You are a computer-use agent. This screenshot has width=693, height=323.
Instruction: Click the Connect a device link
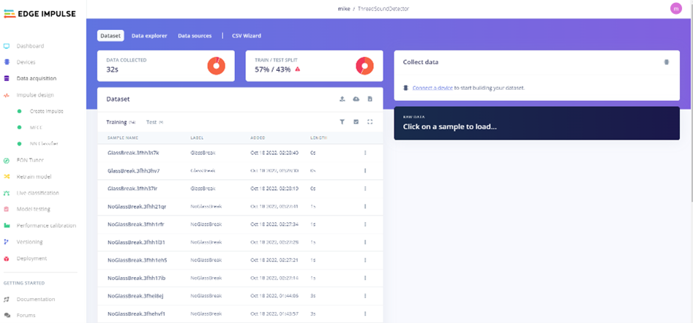point(432,88)
